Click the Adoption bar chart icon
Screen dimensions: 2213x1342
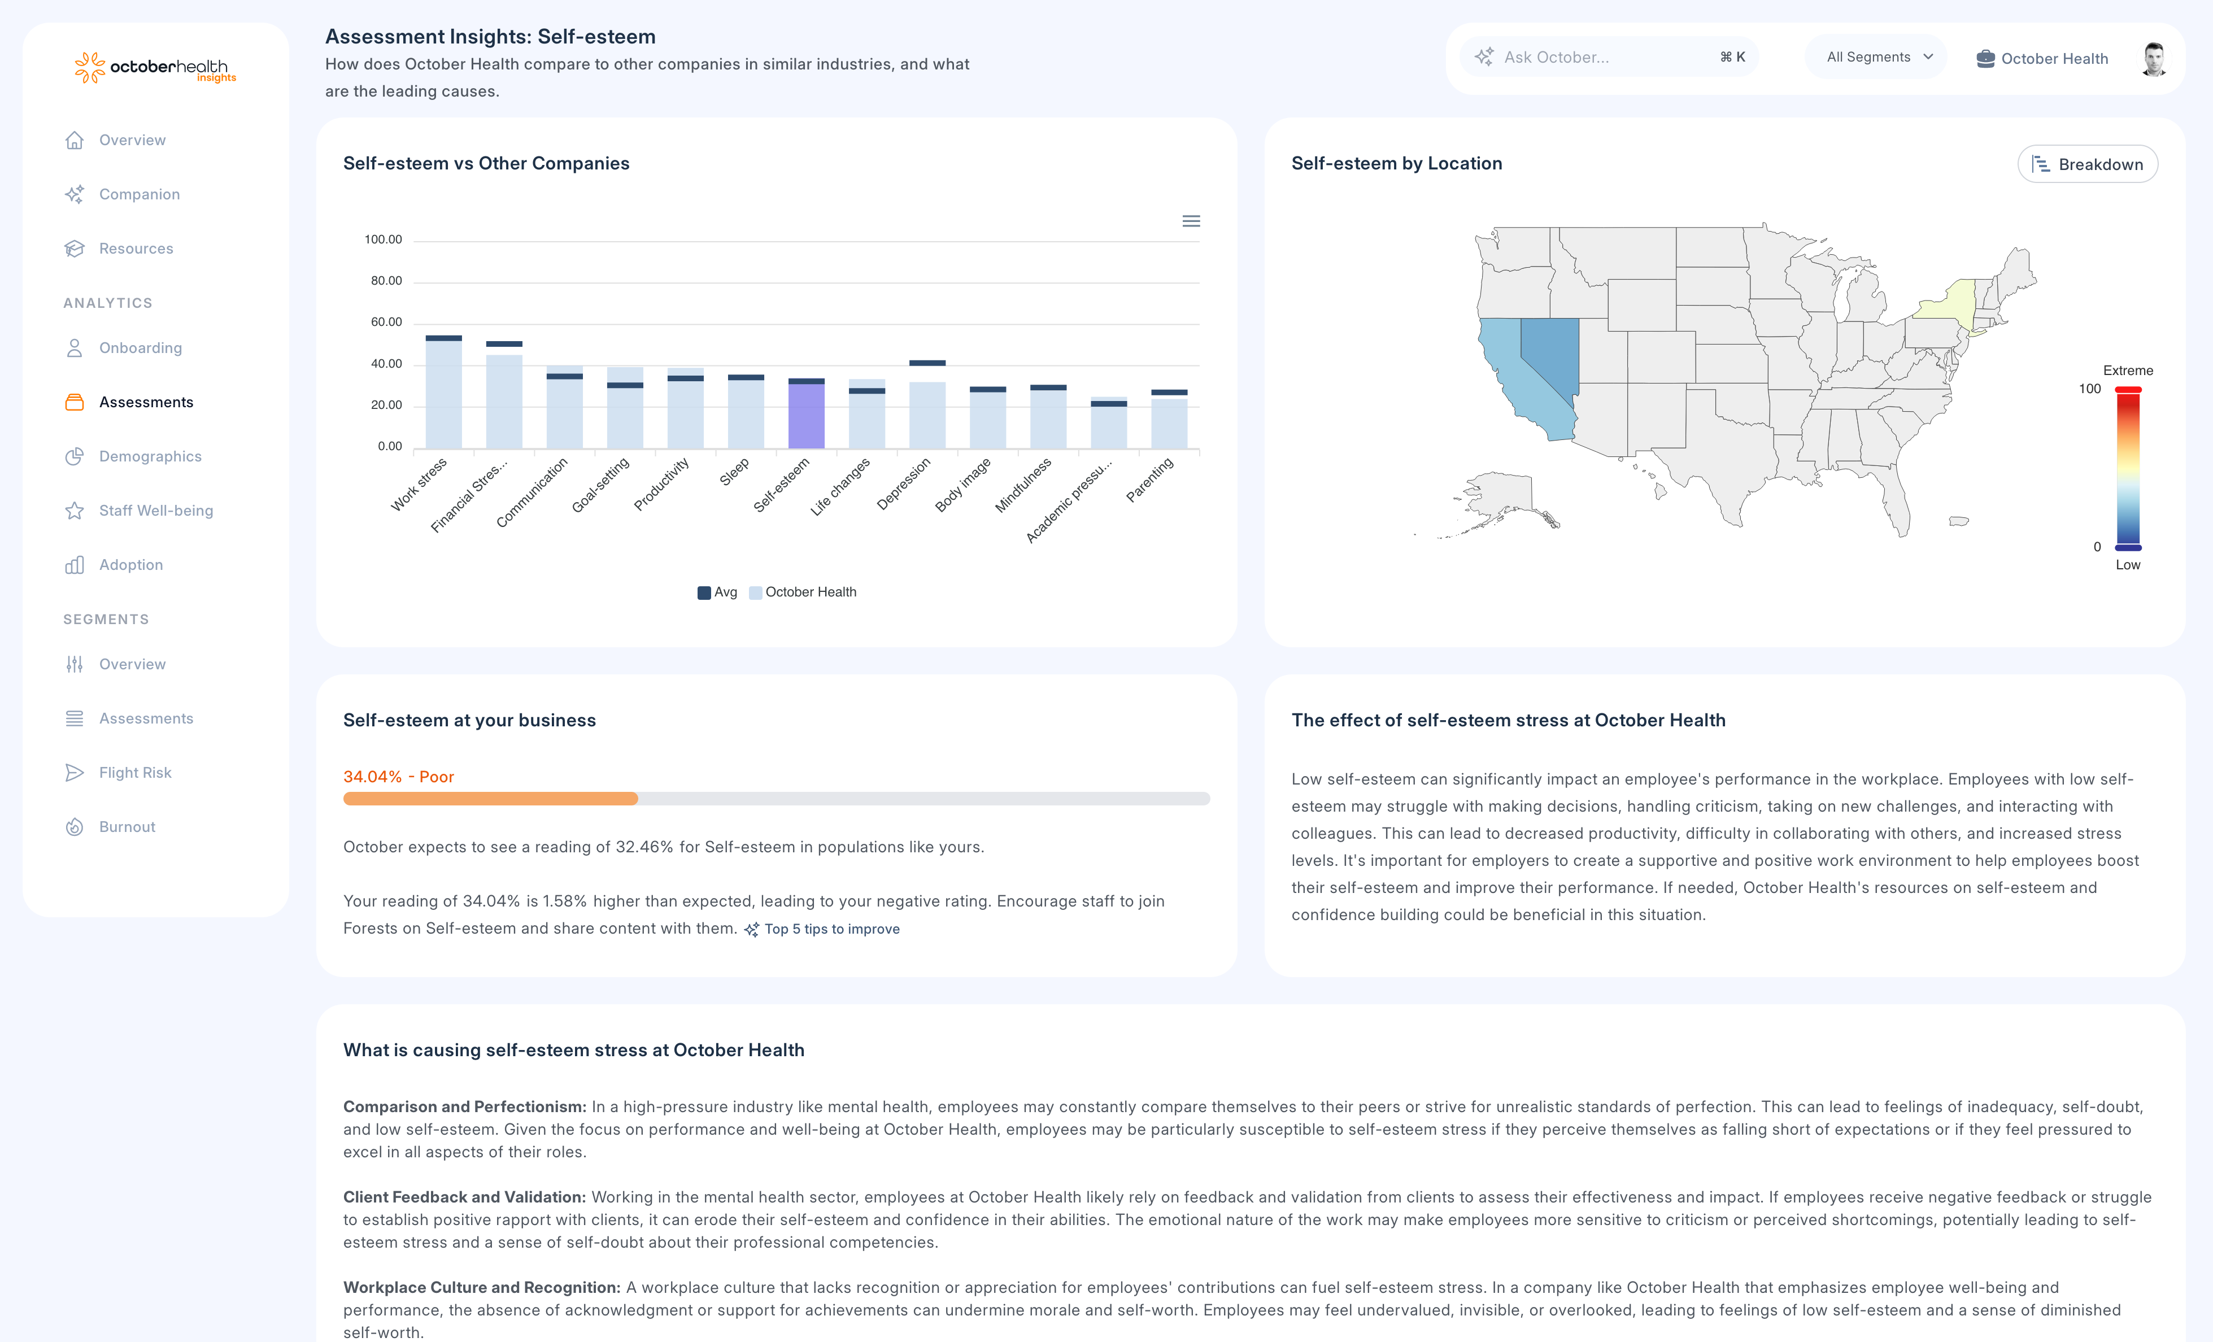pyautogui.click(x=75, y=565)
